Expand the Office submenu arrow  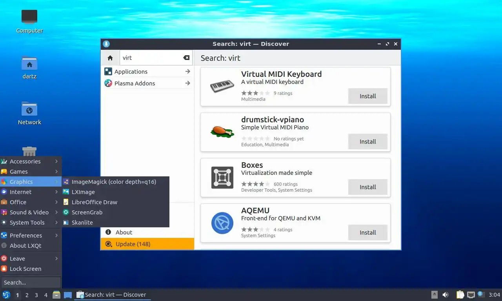coord(56,202)
